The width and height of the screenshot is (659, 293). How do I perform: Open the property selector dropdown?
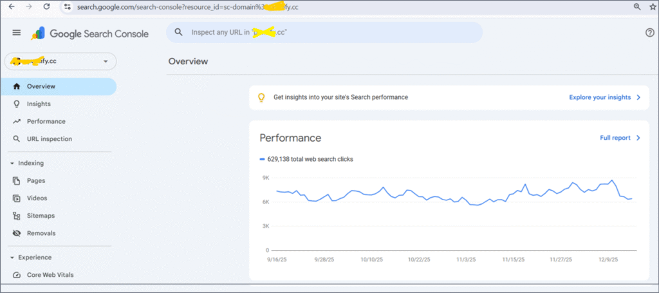point(60,61)
